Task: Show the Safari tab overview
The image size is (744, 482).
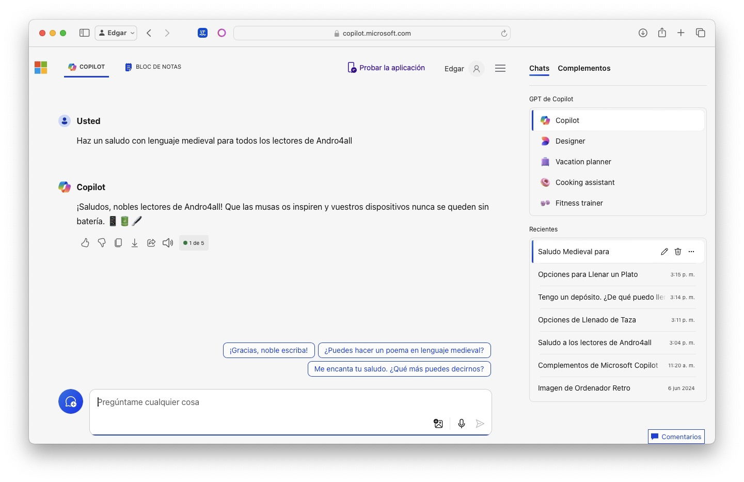Action: coord(701,33)
